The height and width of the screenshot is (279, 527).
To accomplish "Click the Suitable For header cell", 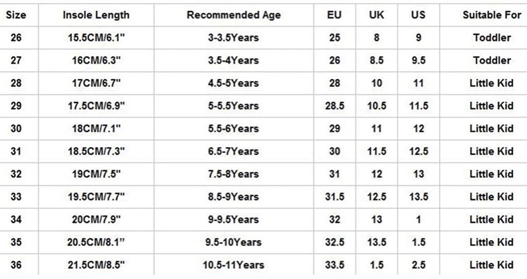I will coord(492,15).
